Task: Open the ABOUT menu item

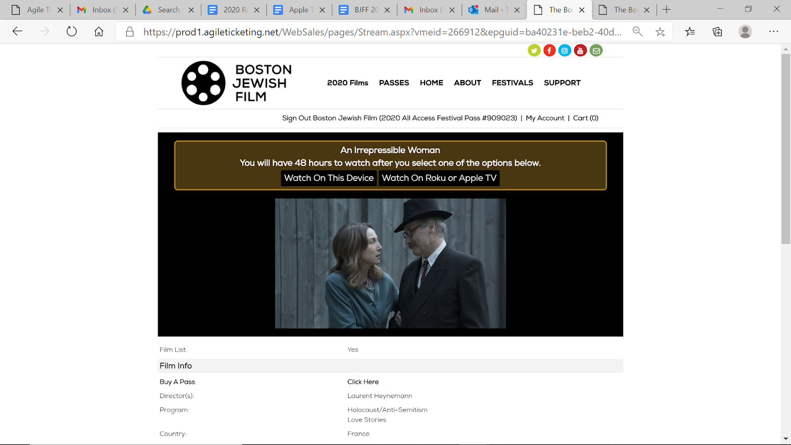Action: click(468, 83)
